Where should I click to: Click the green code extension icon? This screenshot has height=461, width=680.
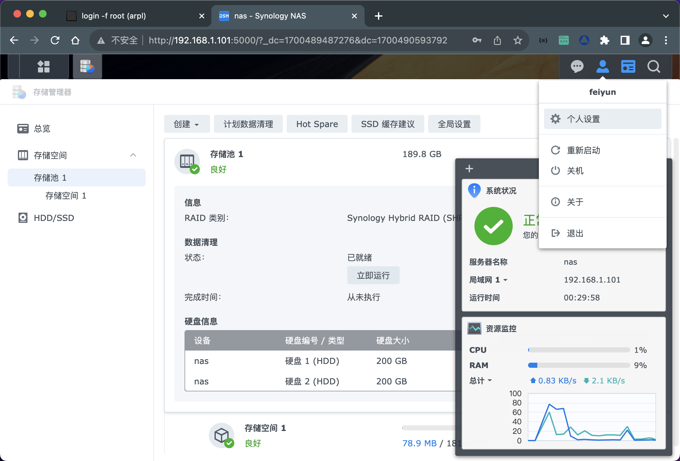click(x=563, y=40)
